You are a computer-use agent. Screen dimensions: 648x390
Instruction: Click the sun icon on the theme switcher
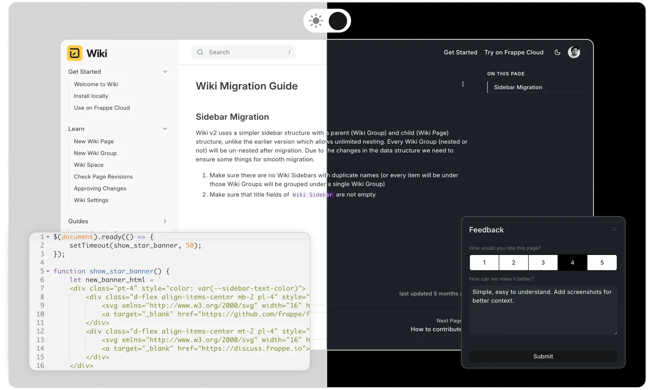pyautogui.click(x=316, y=21)
